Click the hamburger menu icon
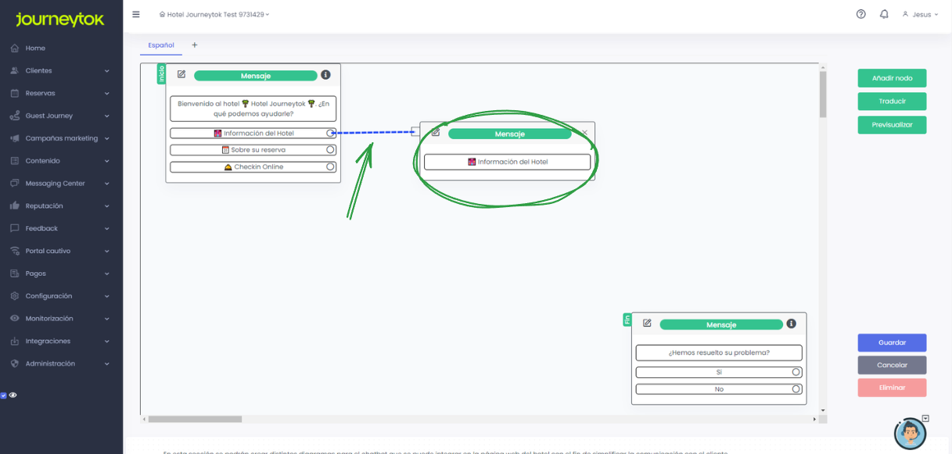This screenshot has width=952, height=454. 136,14
